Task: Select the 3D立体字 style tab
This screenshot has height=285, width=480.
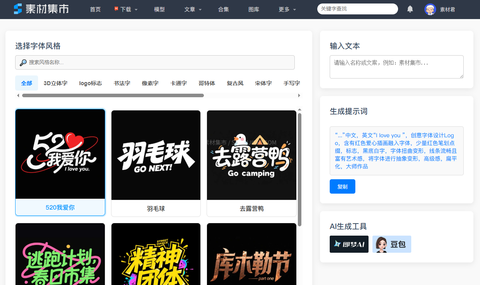Action: tap(56, 83)
